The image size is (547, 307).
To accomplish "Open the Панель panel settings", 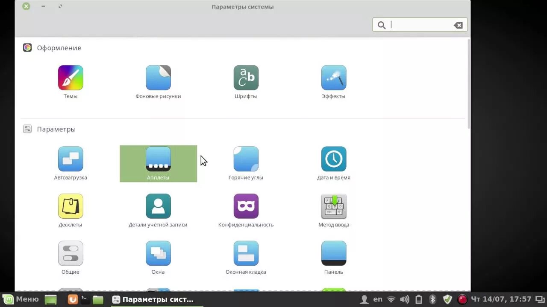I will (x=334, y=253).
